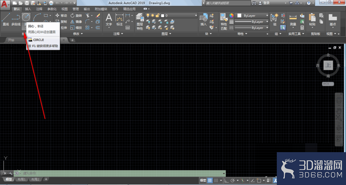Screen dimensions: 346x185
Task: Select the Line (直线) tool
Action: pyautogui.click(x=6, y=19)
